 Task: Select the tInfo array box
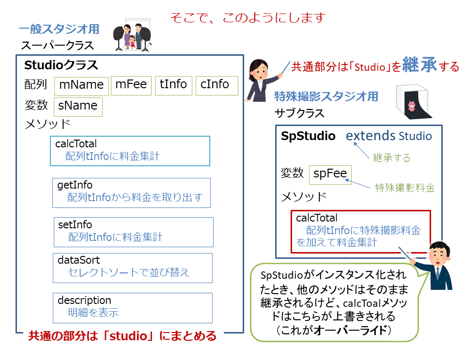pyautogui.click(x=173, y=86)
